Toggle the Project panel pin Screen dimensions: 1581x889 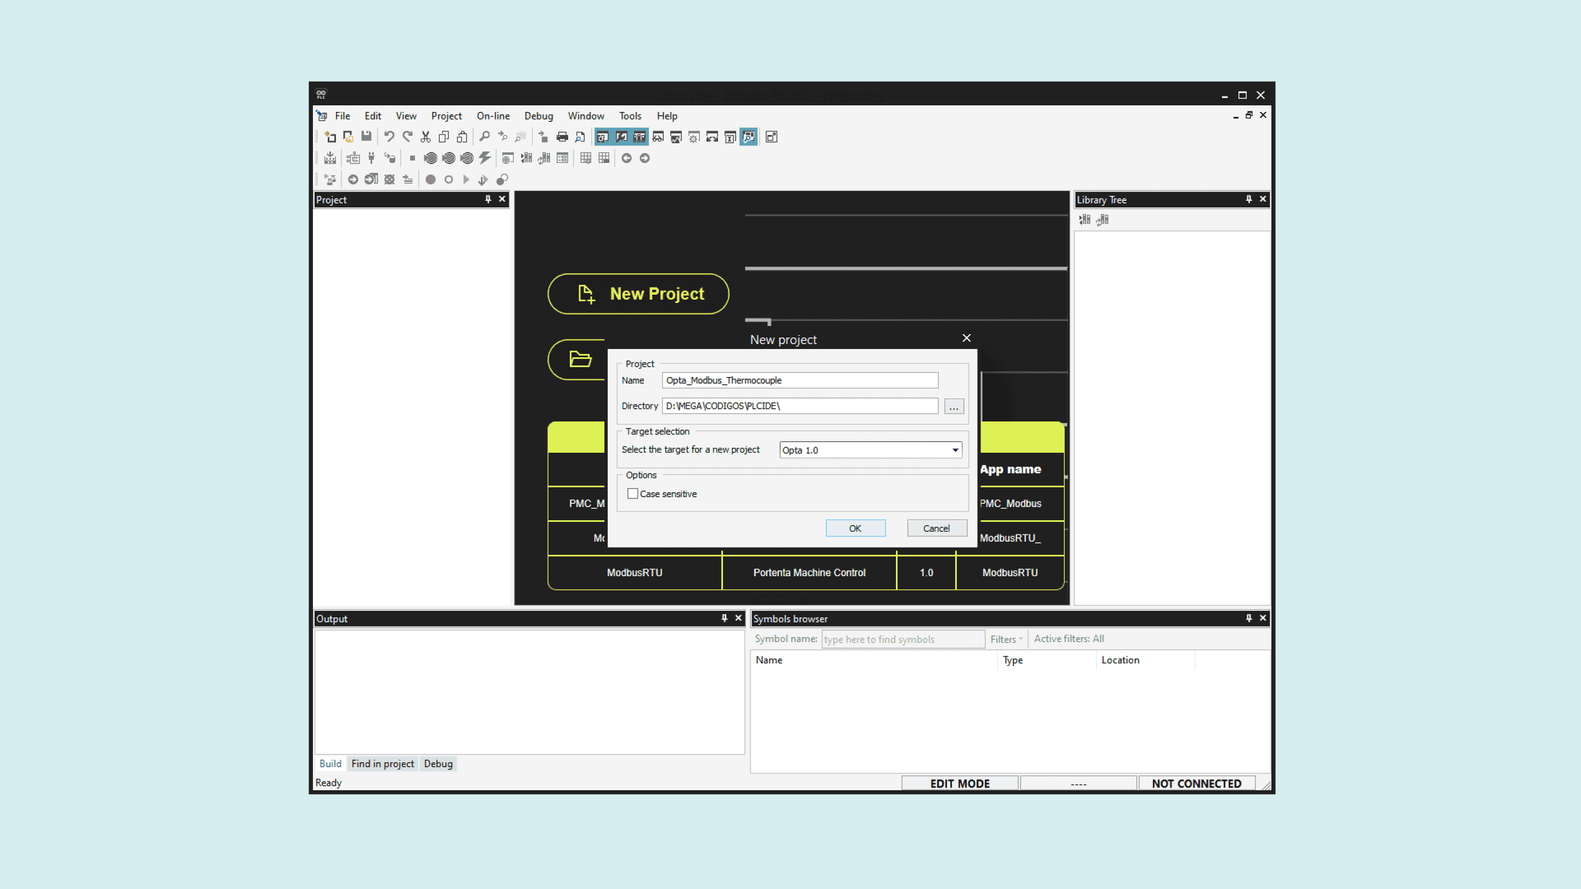point(488,199)
